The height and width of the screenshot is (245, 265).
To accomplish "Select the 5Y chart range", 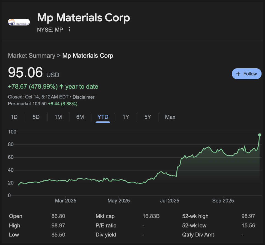I will click(x=148, y=117).
